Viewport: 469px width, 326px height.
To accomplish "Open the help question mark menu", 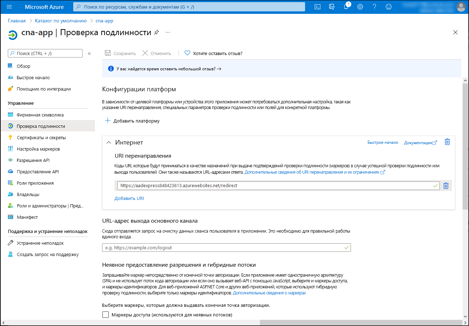I will point(374,7).
